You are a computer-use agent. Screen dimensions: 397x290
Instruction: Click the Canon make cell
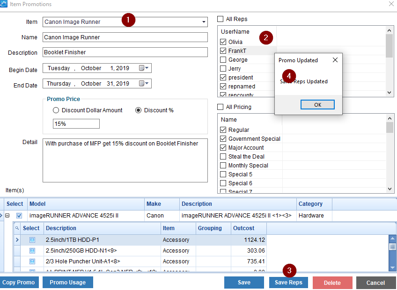coord(162,216)
